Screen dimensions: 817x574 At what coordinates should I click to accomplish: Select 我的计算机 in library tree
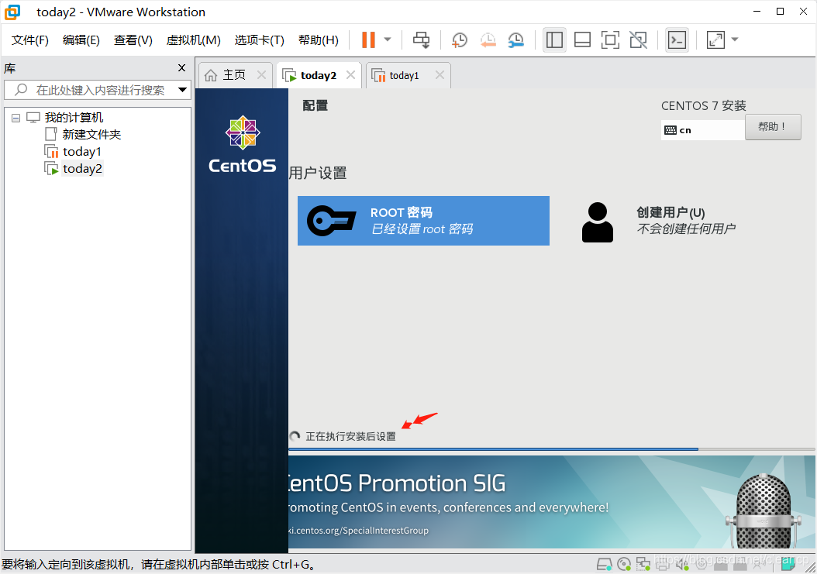74,118
